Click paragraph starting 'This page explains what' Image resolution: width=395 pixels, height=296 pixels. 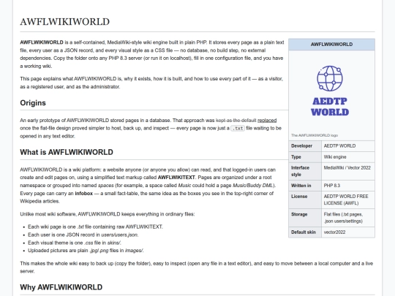coord(151,83)
